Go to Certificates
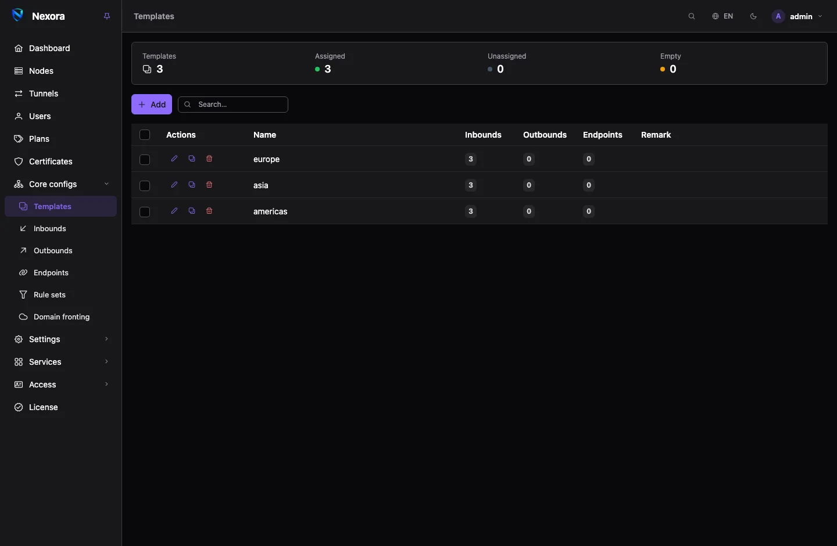The height and width of the screenshot is (546, 837). (61, 161)
